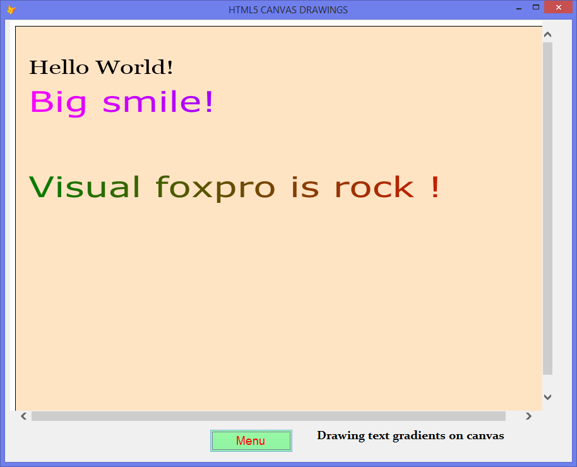Image resolution: width=577 pixels, height=467 pixels.
Task: Click the horizontal scrollbar left arrow
Action: (23, 416)
